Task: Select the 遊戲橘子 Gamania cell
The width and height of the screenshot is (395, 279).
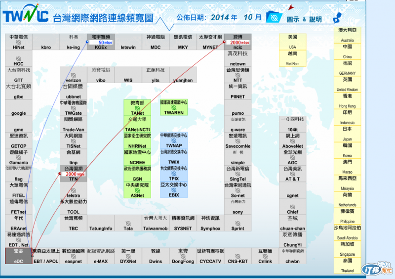Action: click(x=19, y=157)
